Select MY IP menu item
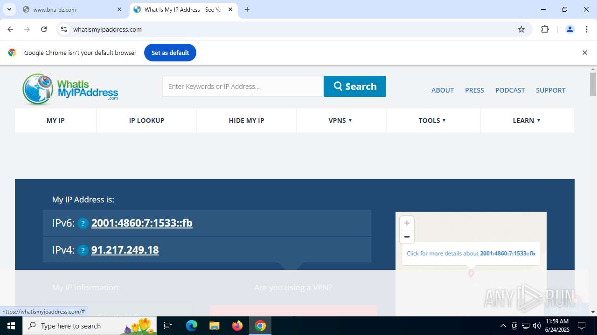 click(56, 121)
